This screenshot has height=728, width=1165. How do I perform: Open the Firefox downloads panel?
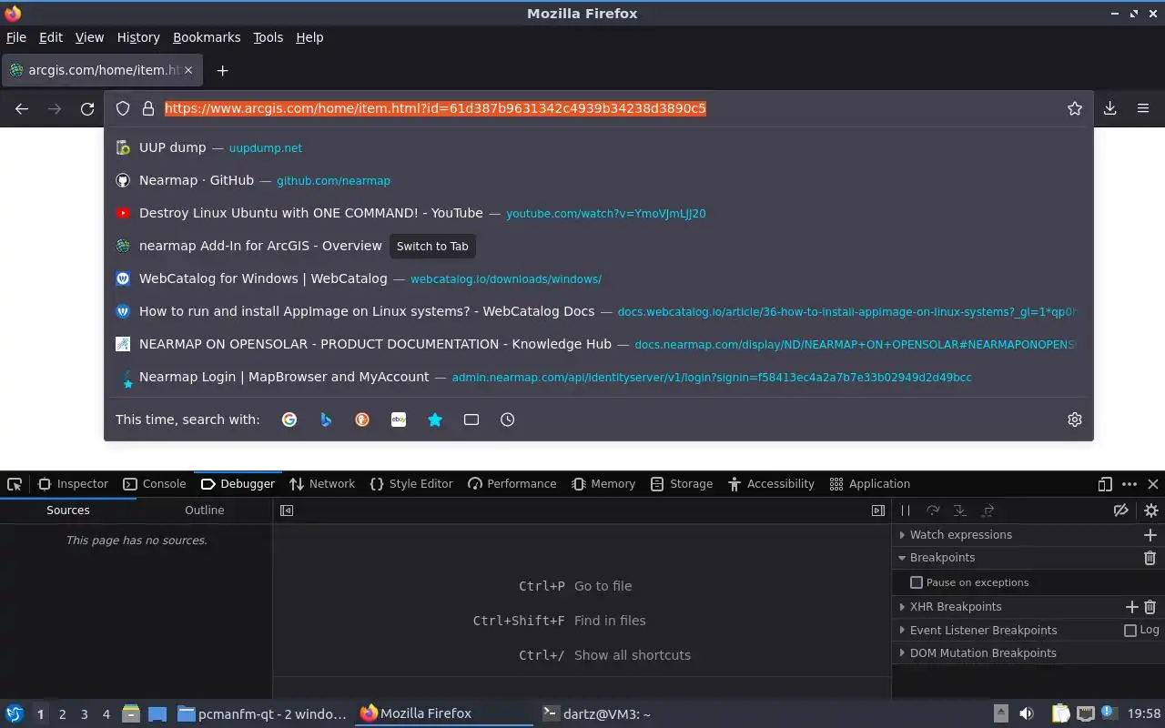[1110, 108]
